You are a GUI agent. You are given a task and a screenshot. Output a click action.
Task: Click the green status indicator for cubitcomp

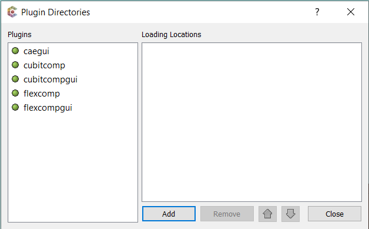15,65
